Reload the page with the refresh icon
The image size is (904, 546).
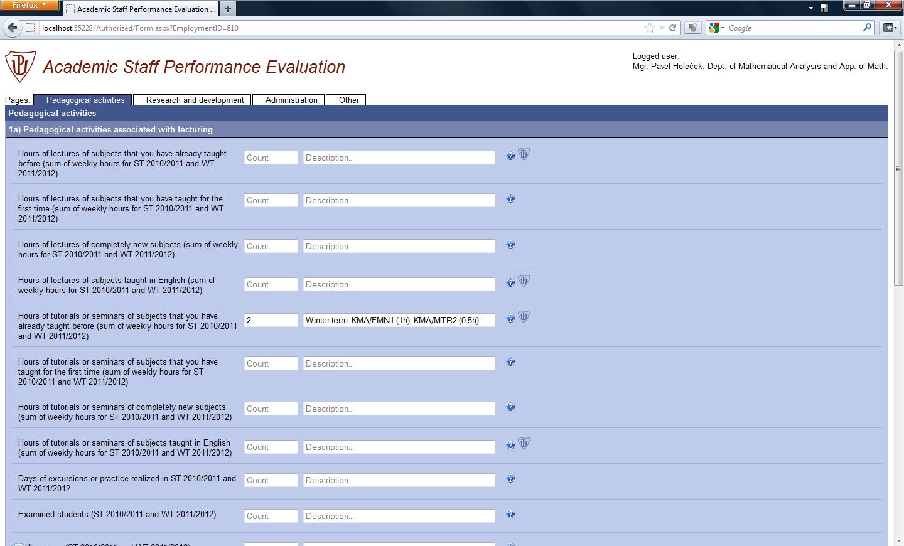pos(673,28)
